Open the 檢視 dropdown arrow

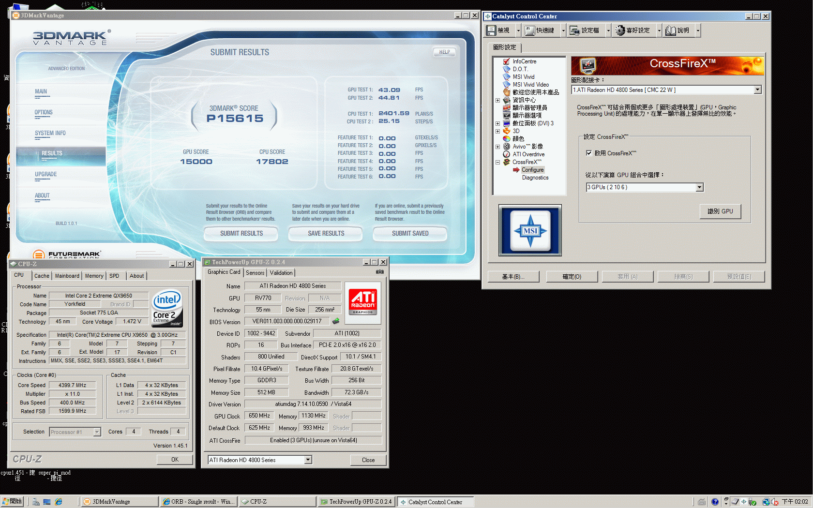[518, 30]
